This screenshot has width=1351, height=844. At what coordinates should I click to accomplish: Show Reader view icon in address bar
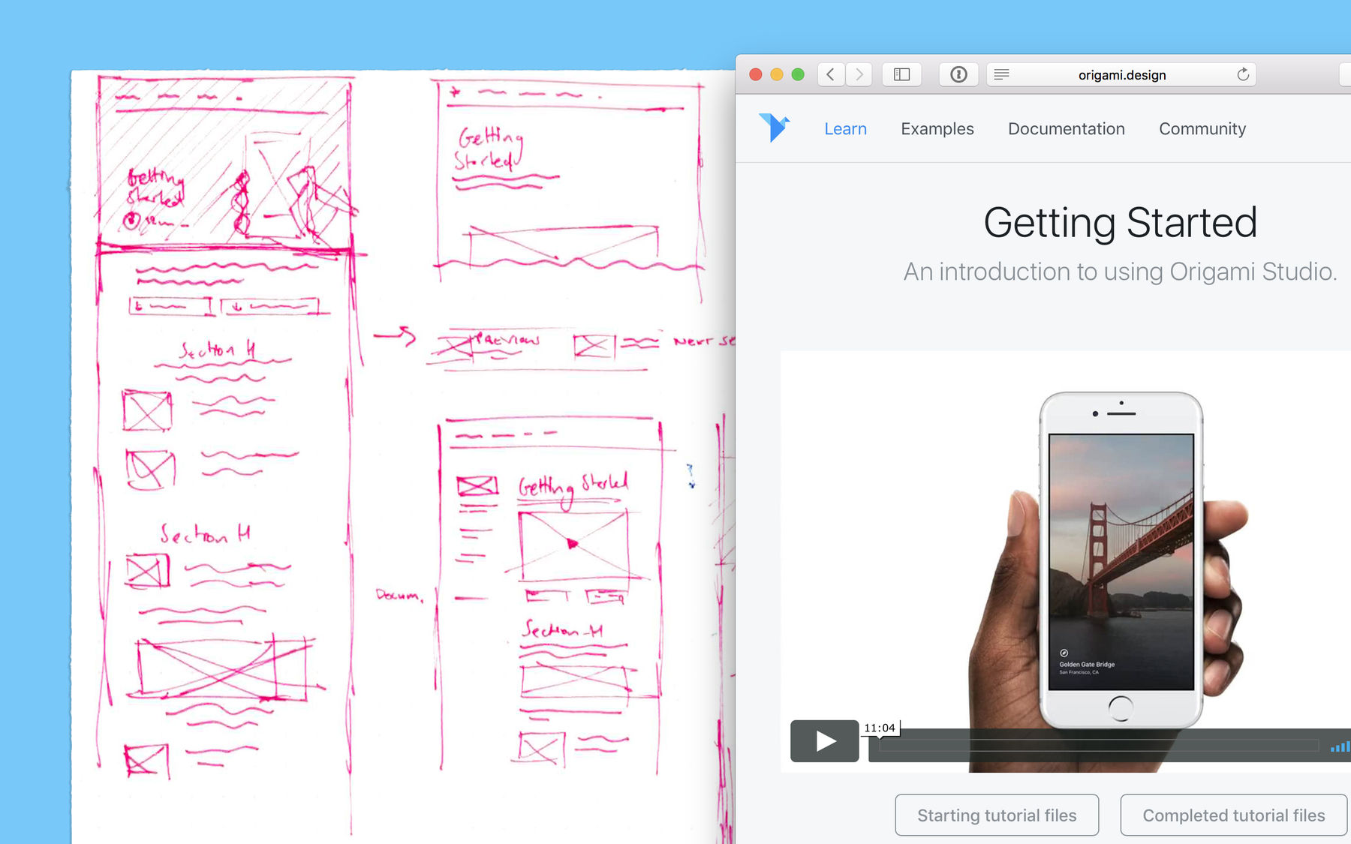[x=1001, y=74]
